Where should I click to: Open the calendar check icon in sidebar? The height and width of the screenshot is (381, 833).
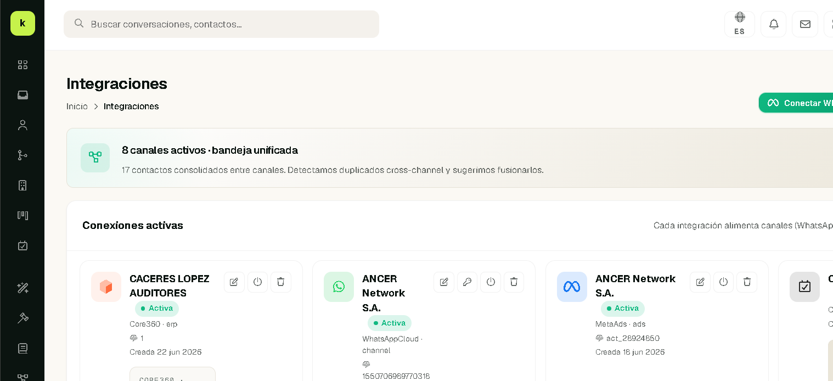click(x=22, y=245)
